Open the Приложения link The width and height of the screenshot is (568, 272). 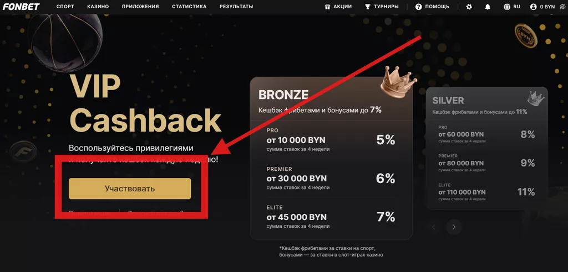pyautogui.click(x=140, y=7)
